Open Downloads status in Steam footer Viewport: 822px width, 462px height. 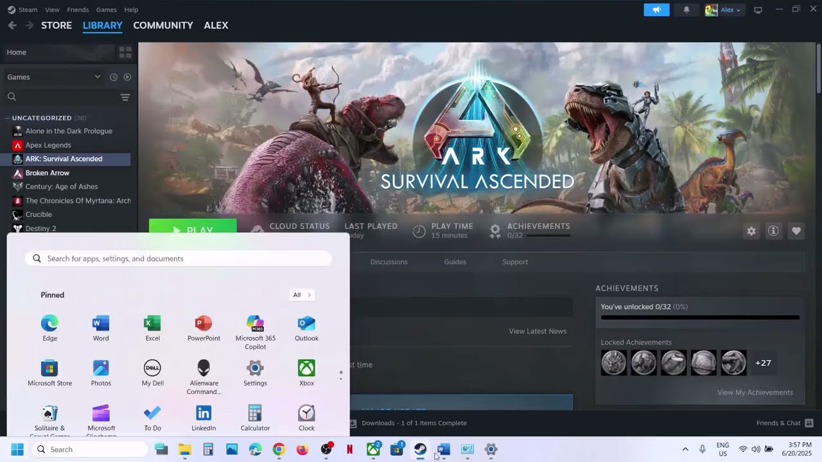408,423
